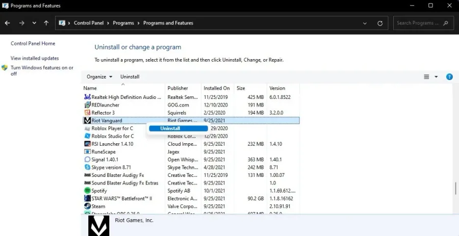Select the Steam icon
The width and height of the screenshot is (459, 236).
pos(87,206)
